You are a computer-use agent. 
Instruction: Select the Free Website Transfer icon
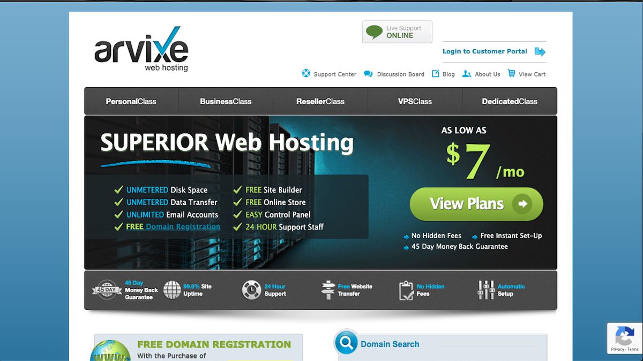329,289
